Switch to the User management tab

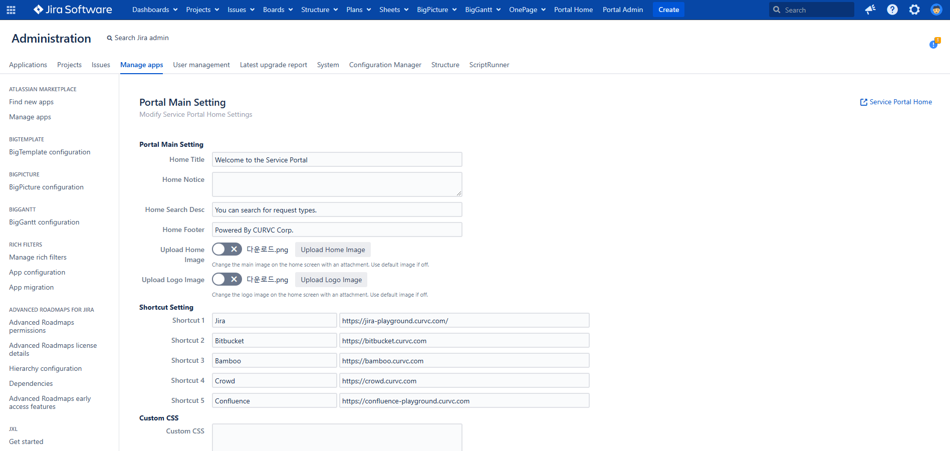click(201, 65)
